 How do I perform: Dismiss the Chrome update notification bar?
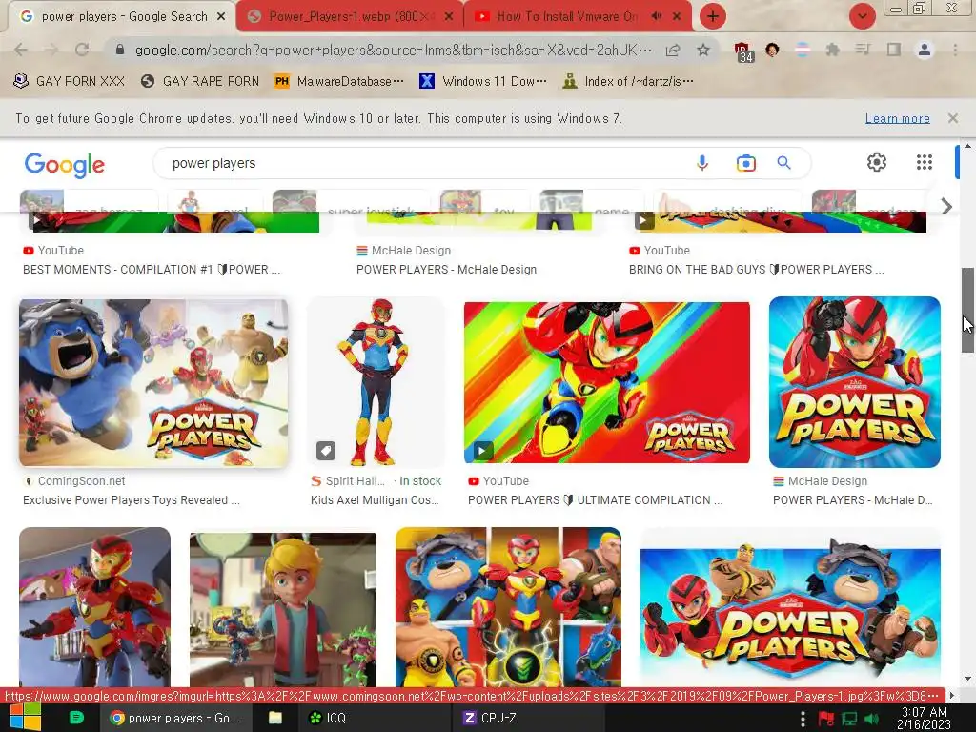952,118
